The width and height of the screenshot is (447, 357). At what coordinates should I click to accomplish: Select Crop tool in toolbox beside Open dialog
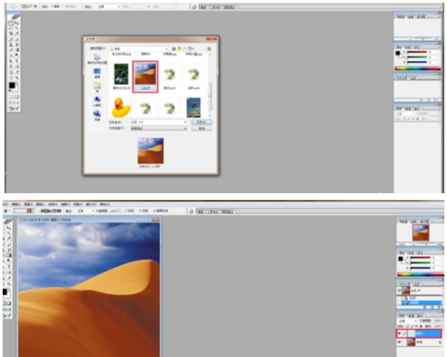pos(11,34)
